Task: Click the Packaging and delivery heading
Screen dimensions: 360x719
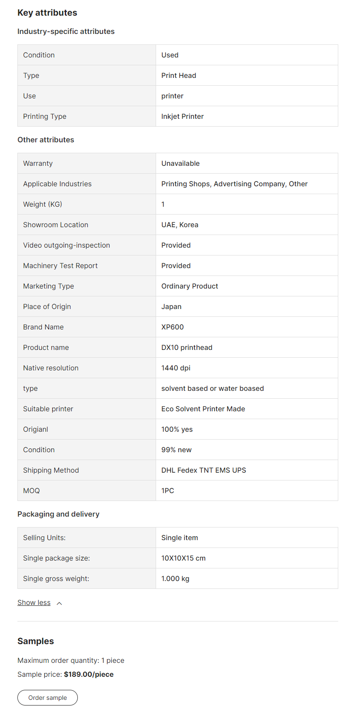Action: 58,514
